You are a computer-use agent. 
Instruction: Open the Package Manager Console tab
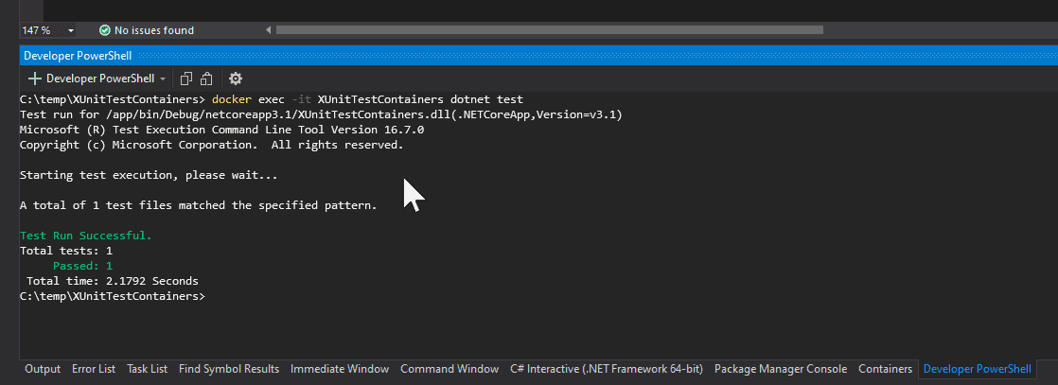[x=780, y=369]
